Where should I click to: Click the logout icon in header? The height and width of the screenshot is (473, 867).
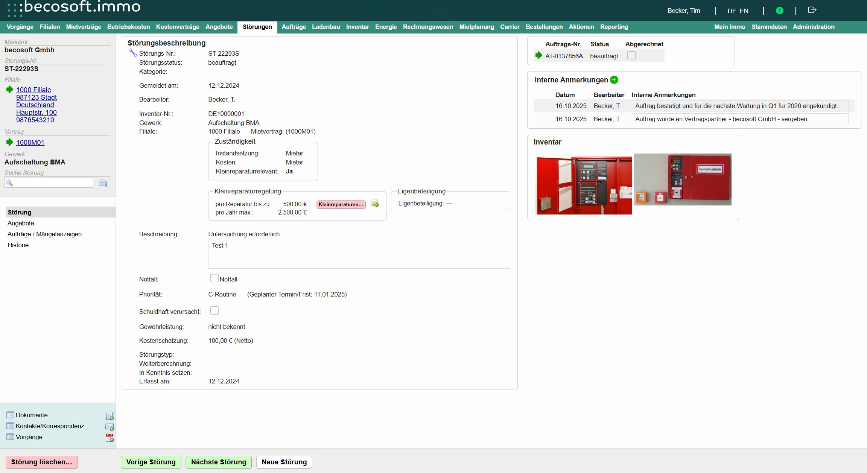812,10
